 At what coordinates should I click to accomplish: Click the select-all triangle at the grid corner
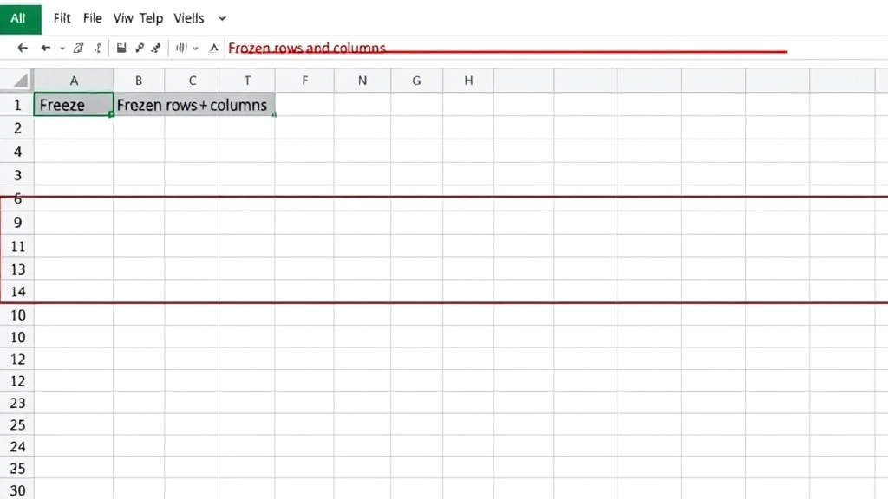[x=17, y=81]
